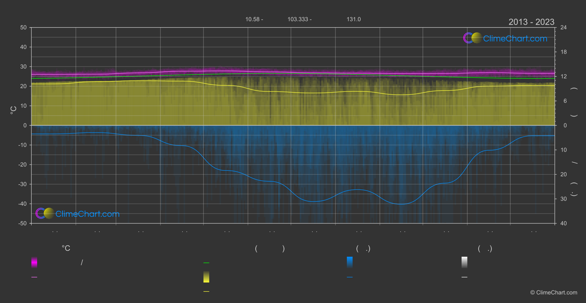Viewport: 586px width, 303px height.
Task: Click the 10.58 value in the header
Action: [252, 19]
